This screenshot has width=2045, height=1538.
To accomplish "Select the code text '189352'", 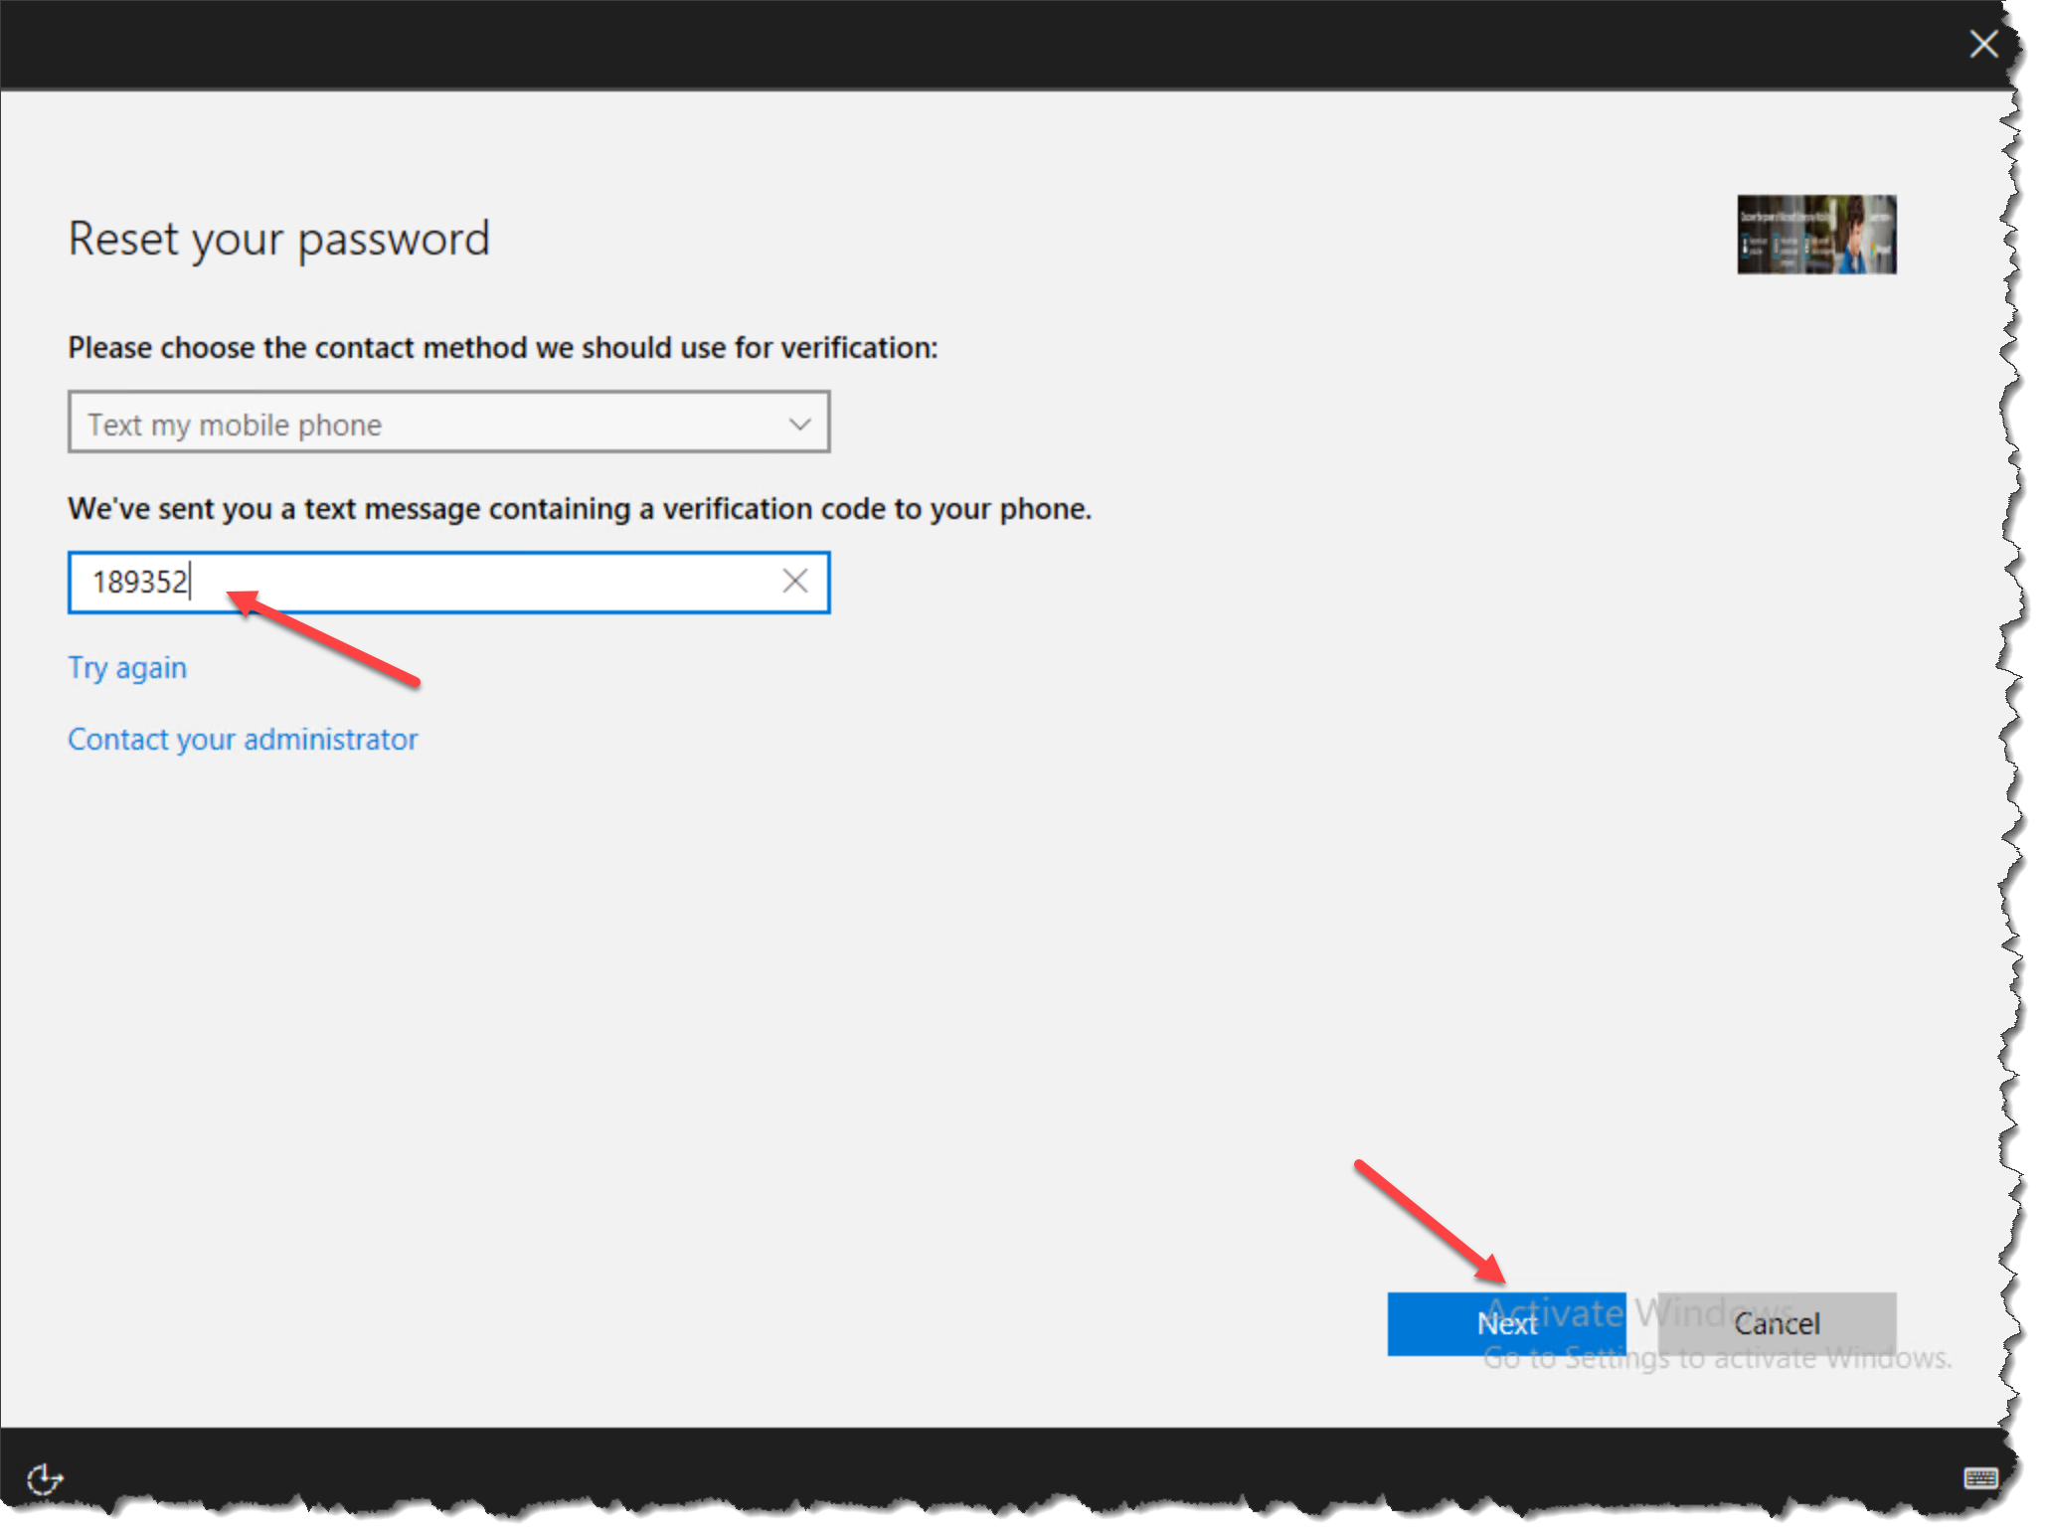I will point(139,583).
